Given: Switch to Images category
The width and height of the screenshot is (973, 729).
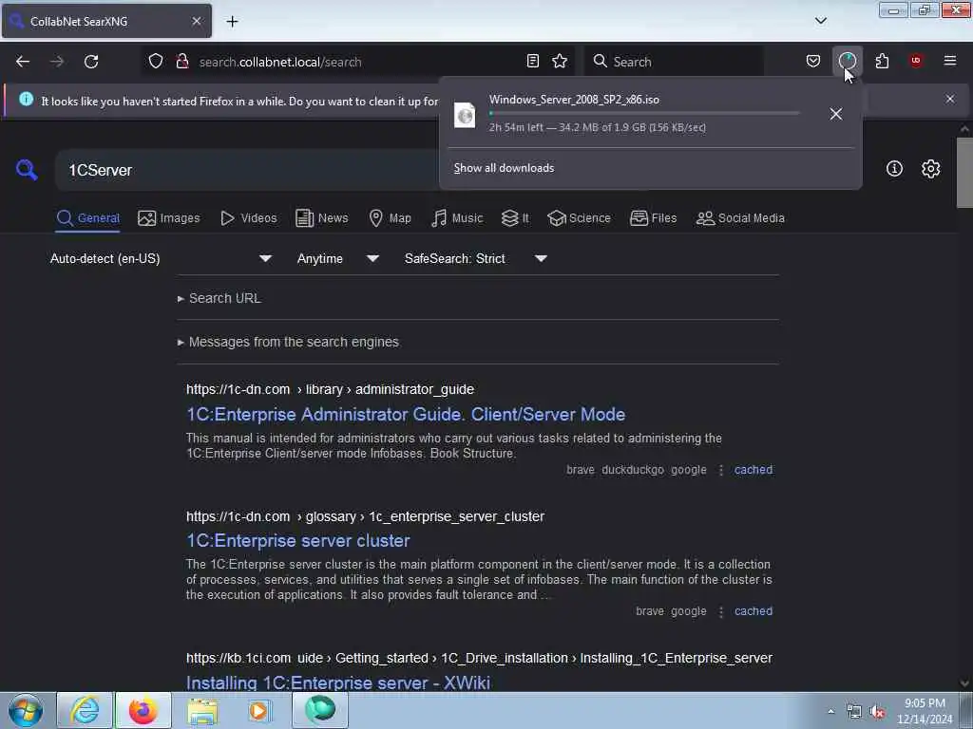Looking at the screenshot, I should click(169, 218).
